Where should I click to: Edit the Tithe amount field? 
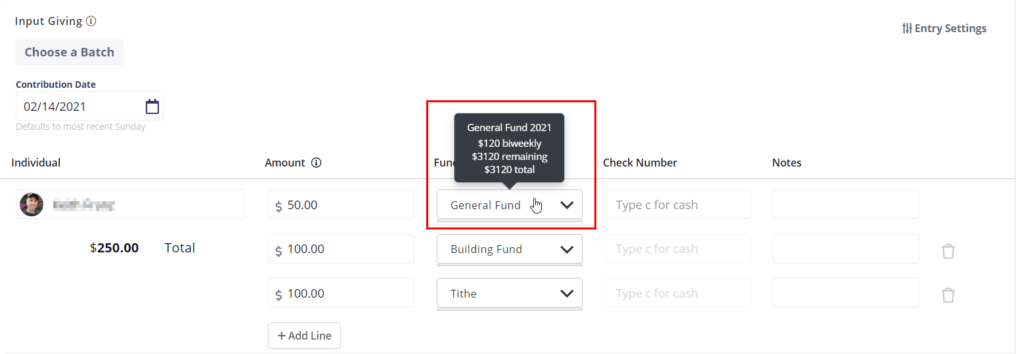347,293
